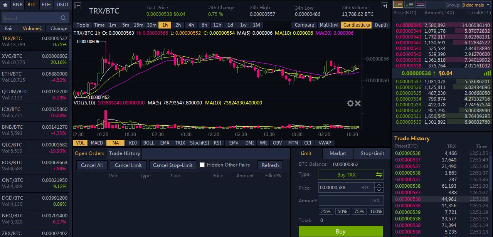The image size is (493, 237).
Task: Sort market list by Pair
Action: (9, 28)
